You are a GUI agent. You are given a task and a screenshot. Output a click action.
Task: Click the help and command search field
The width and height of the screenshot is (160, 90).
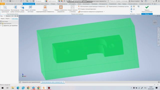click(119, 1)
